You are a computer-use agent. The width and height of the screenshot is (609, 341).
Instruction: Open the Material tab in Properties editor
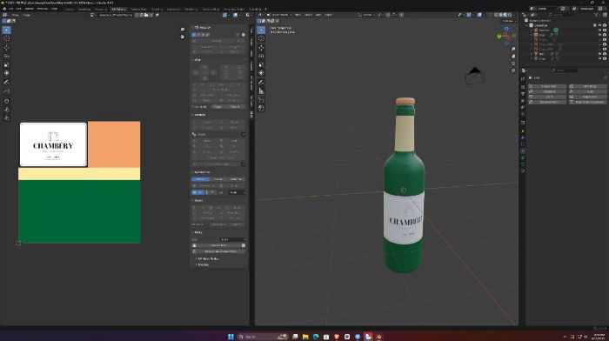point(523,170)
